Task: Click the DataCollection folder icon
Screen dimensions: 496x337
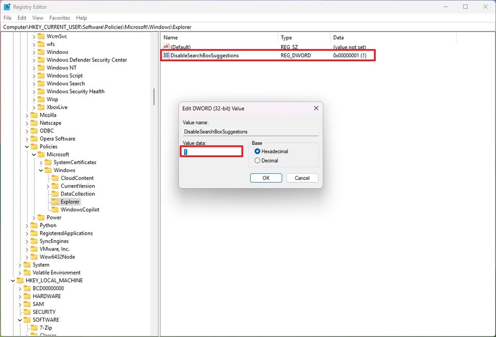Action: coord(56,193)
